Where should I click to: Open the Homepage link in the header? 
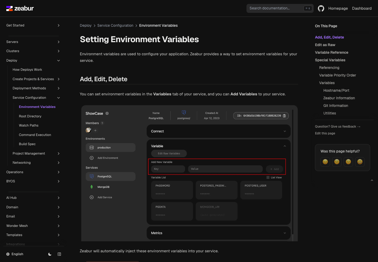338,8
